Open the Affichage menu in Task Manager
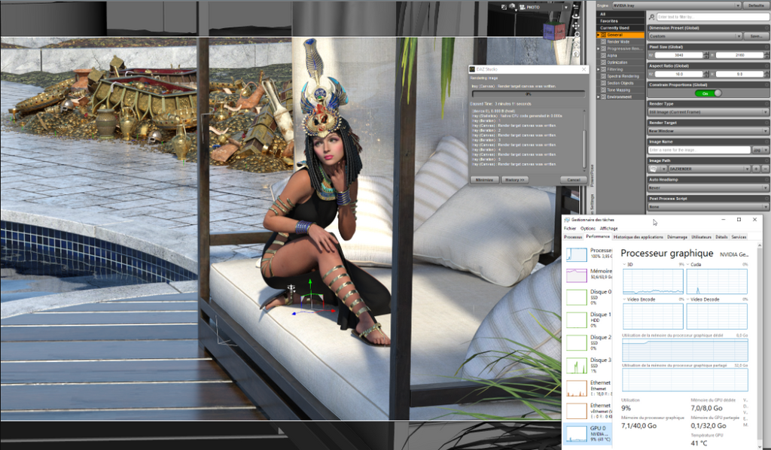Screen dimensions: 771x450 [x=608, y=229]
